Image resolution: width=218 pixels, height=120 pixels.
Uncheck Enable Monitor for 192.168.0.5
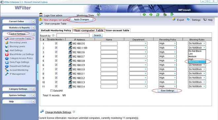pyautogui.click(x=56, y=43)
